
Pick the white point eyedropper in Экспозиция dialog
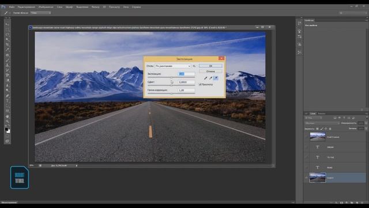point(216,78)
